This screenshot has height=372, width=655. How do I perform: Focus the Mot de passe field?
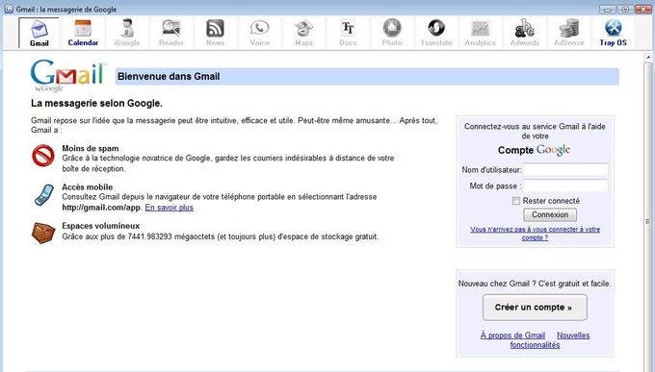pyautogui.click(x=565, y=186)
